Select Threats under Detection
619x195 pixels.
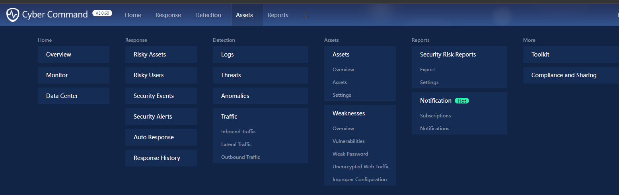(231, 75)
